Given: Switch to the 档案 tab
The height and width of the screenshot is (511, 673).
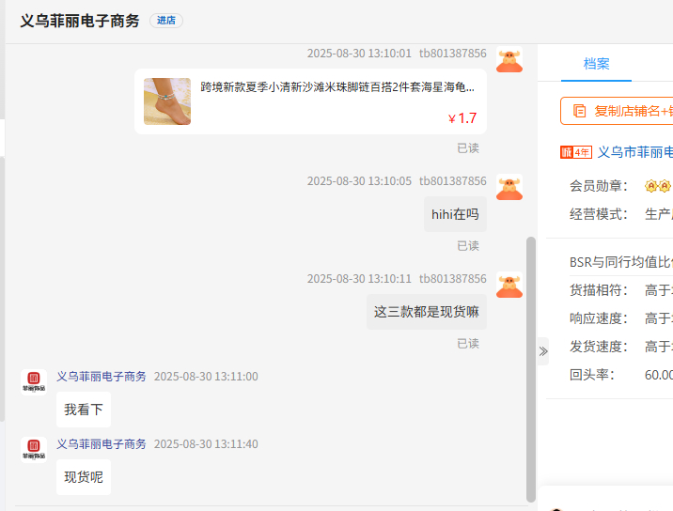Looking at the screenshot, I should [596, 64].
